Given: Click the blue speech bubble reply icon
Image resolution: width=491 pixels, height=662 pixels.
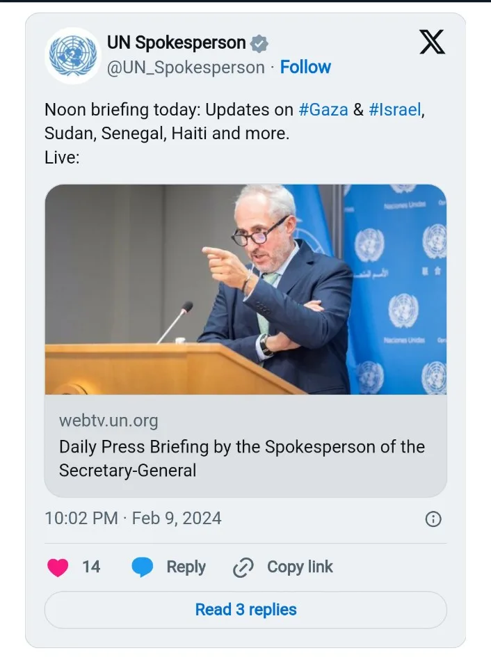Looking at the screenshot, I should (x=143, y=567).
